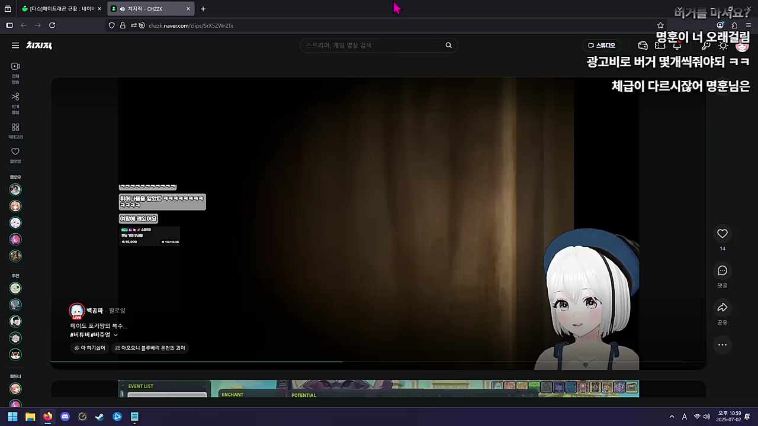Toggle the Firefox sidebar button
Viewport: 758px width, 426px height.
click(9, 25)
